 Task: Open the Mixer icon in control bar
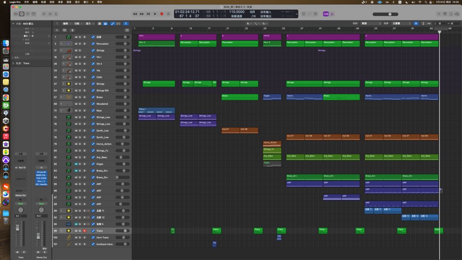(50, 14)
